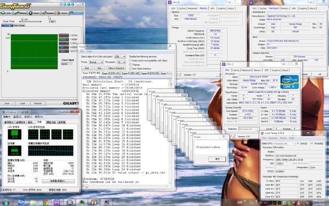Open the File Explorer folder taskbar icon
The height and width of the screenshot is (206, 329).
point(33,203)
